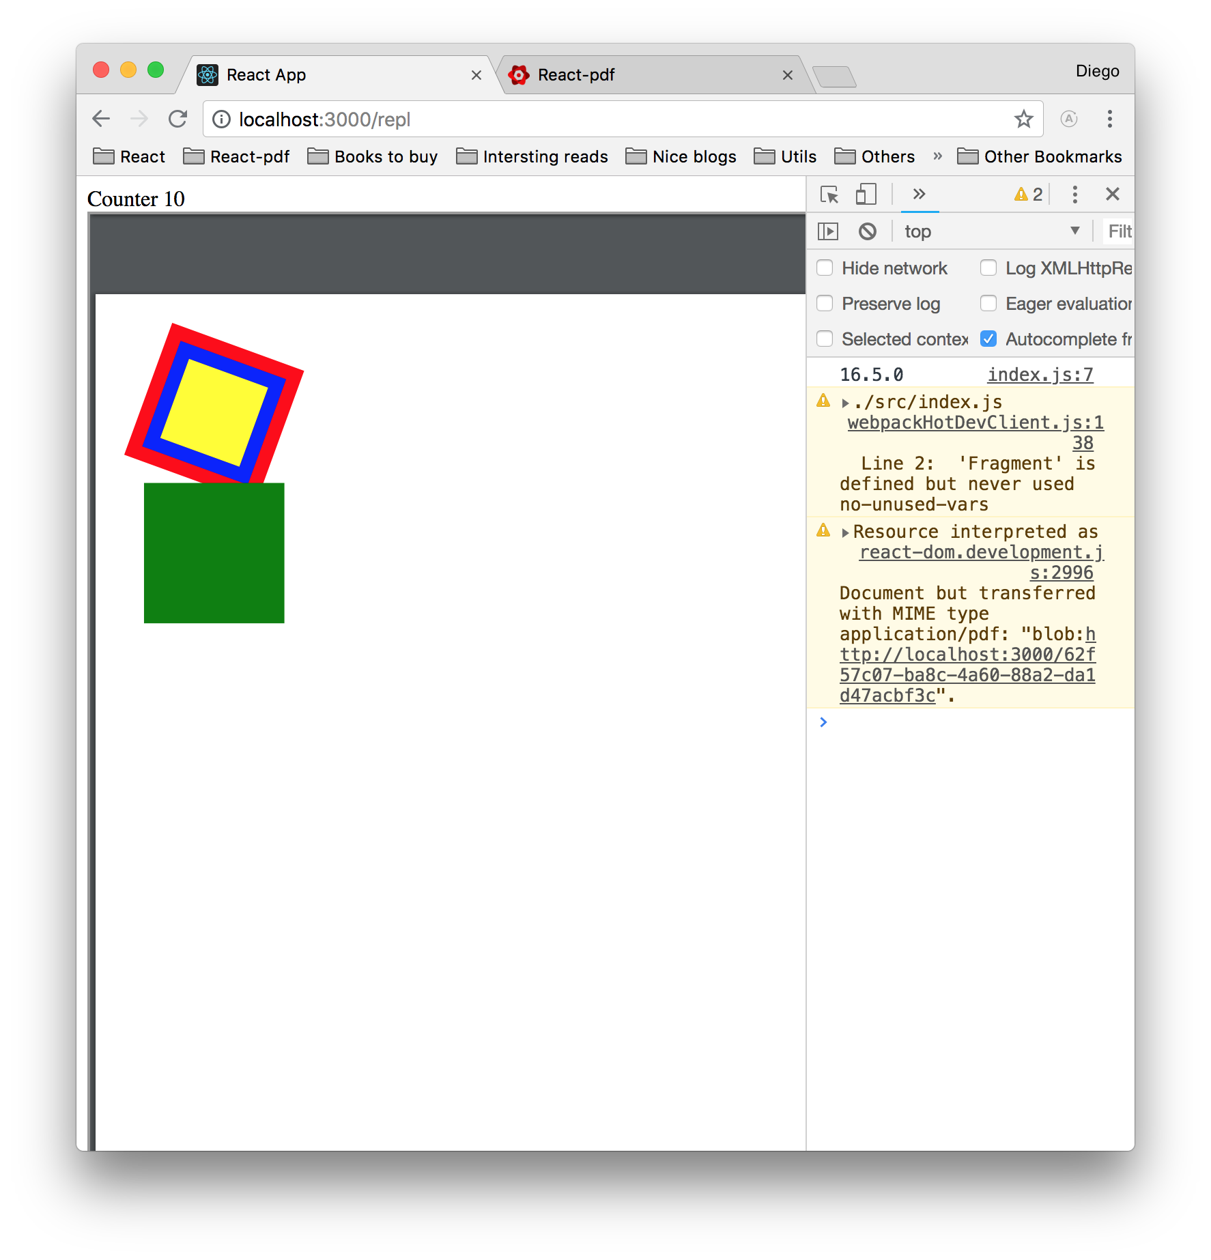This screenshot has height=1260, width=1211.
Task: Toggle the device toolbar
Action: 865,195
